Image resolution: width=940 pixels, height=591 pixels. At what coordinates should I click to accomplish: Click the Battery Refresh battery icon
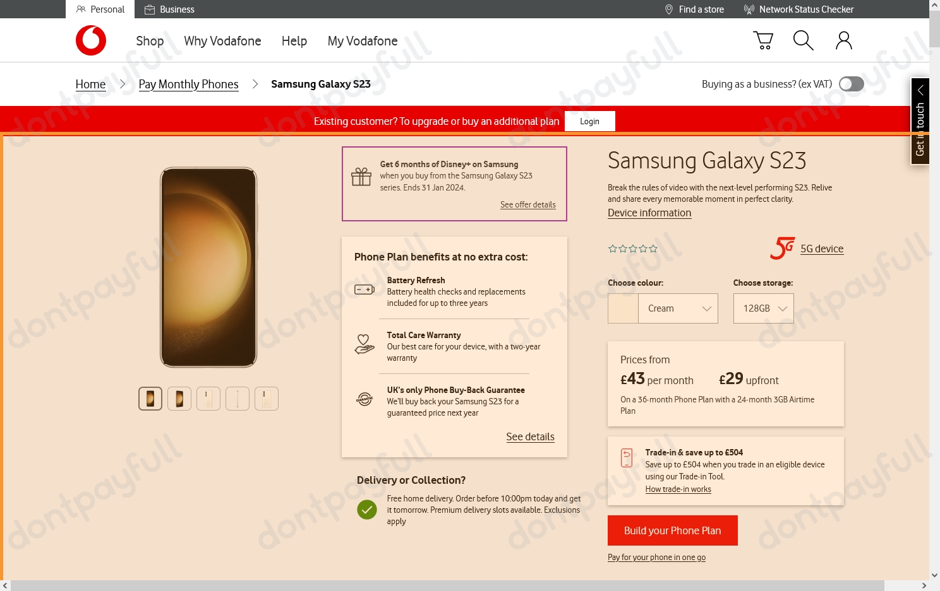point(365,290)
